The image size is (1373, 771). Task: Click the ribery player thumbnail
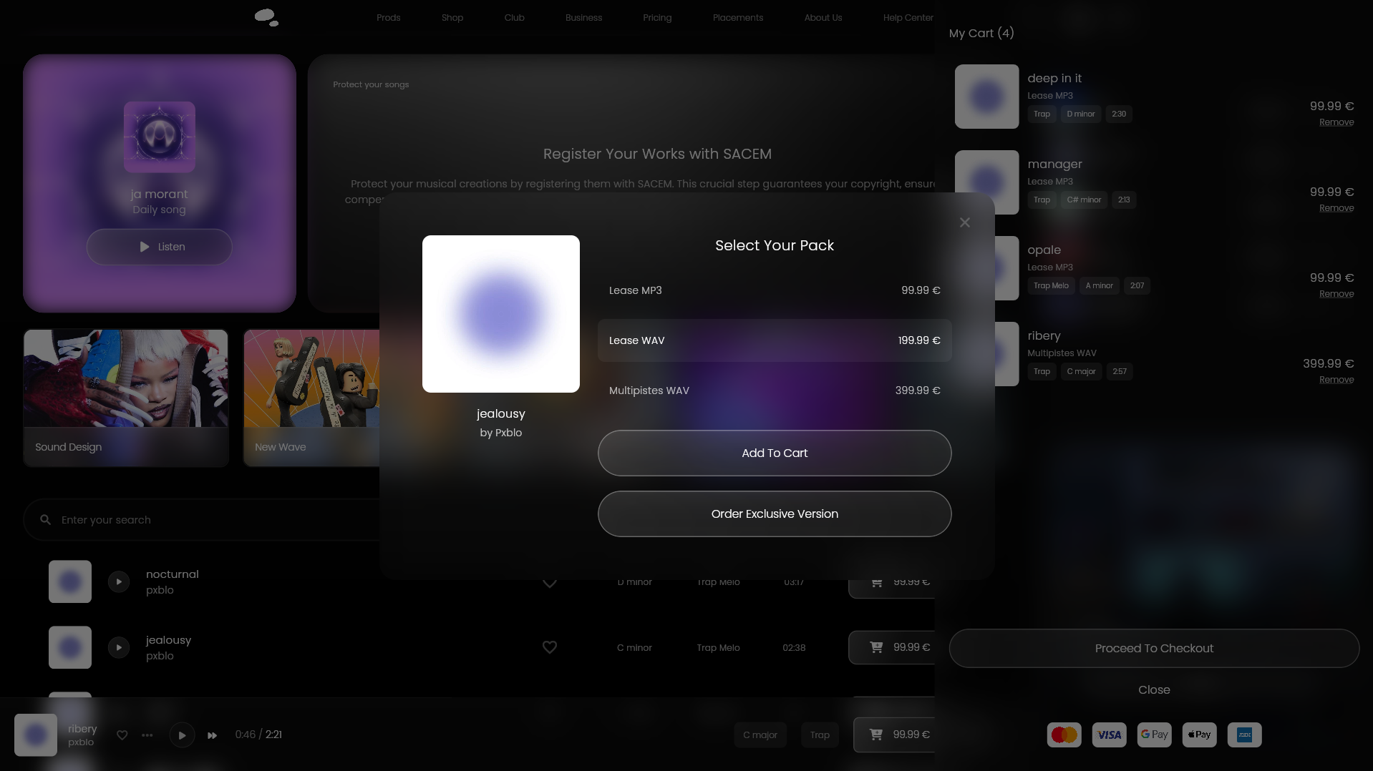pyautogui.click(x=36, y=735)
